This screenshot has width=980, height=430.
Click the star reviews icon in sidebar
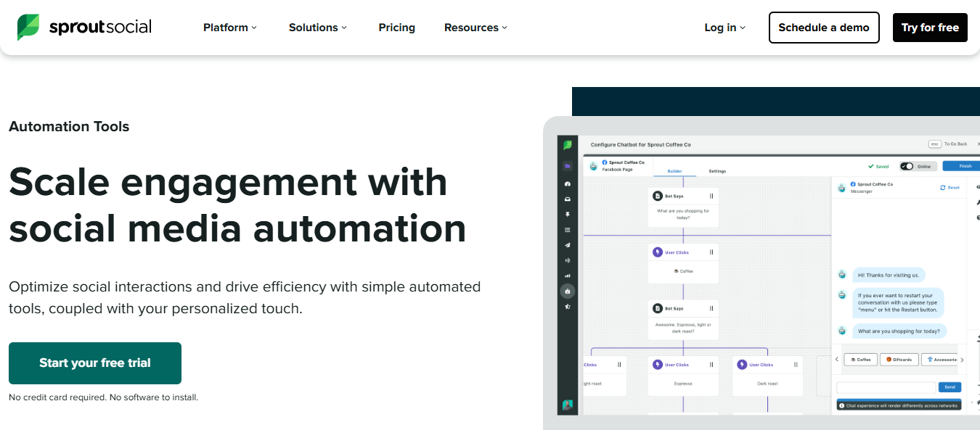568,306
